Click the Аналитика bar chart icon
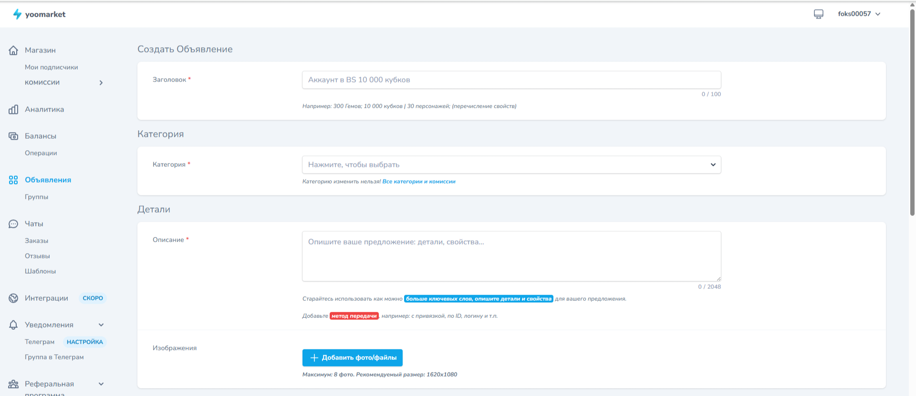 pyautogui.click(x=13, y=110)
